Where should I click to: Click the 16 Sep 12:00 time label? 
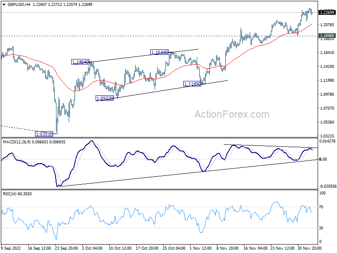[39, 248]
